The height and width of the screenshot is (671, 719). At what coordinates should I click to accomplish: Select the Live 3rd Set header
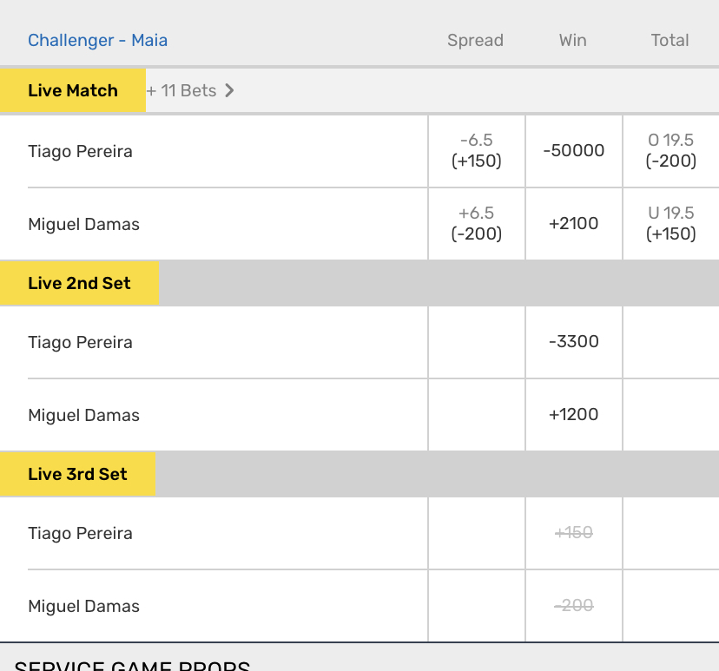(77, 474)
